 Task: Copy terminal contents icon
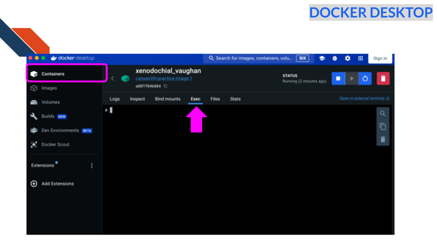[383, 127]
